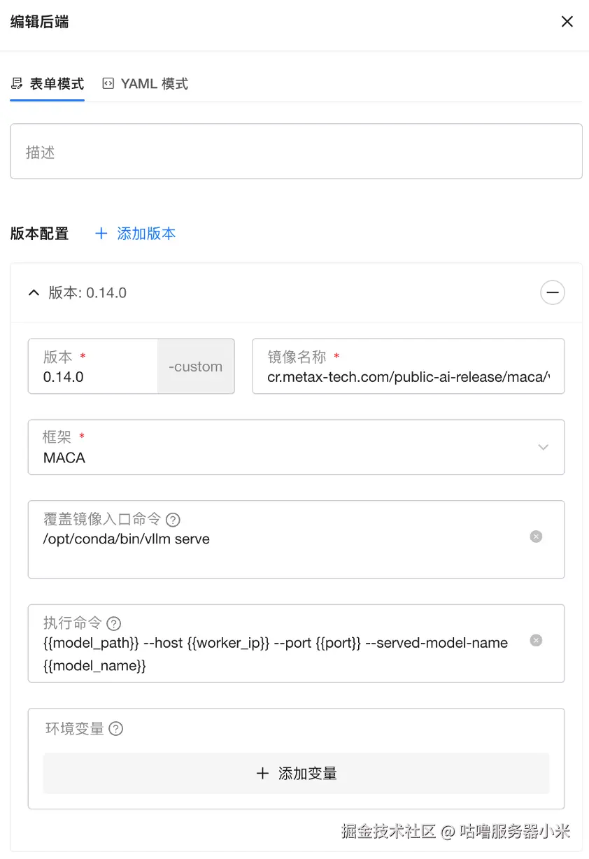589x859 pixels.
Task: Click the help icon next to 执行命令
Action: pos(114,623)
